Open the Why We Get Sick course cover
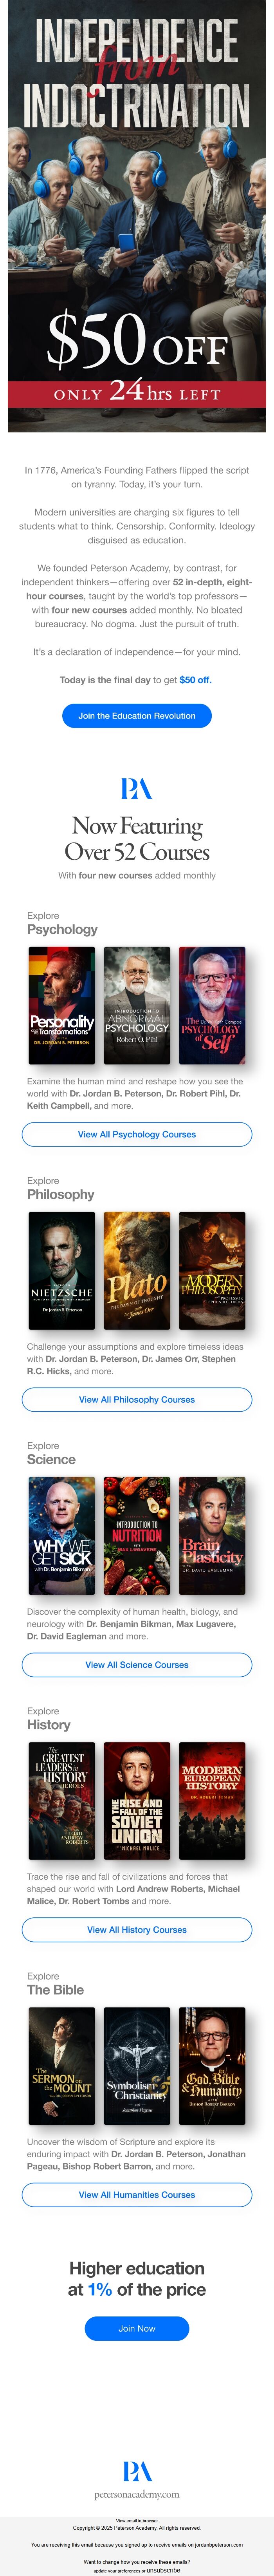The image size is (274, 2576). coord(62,1535)
